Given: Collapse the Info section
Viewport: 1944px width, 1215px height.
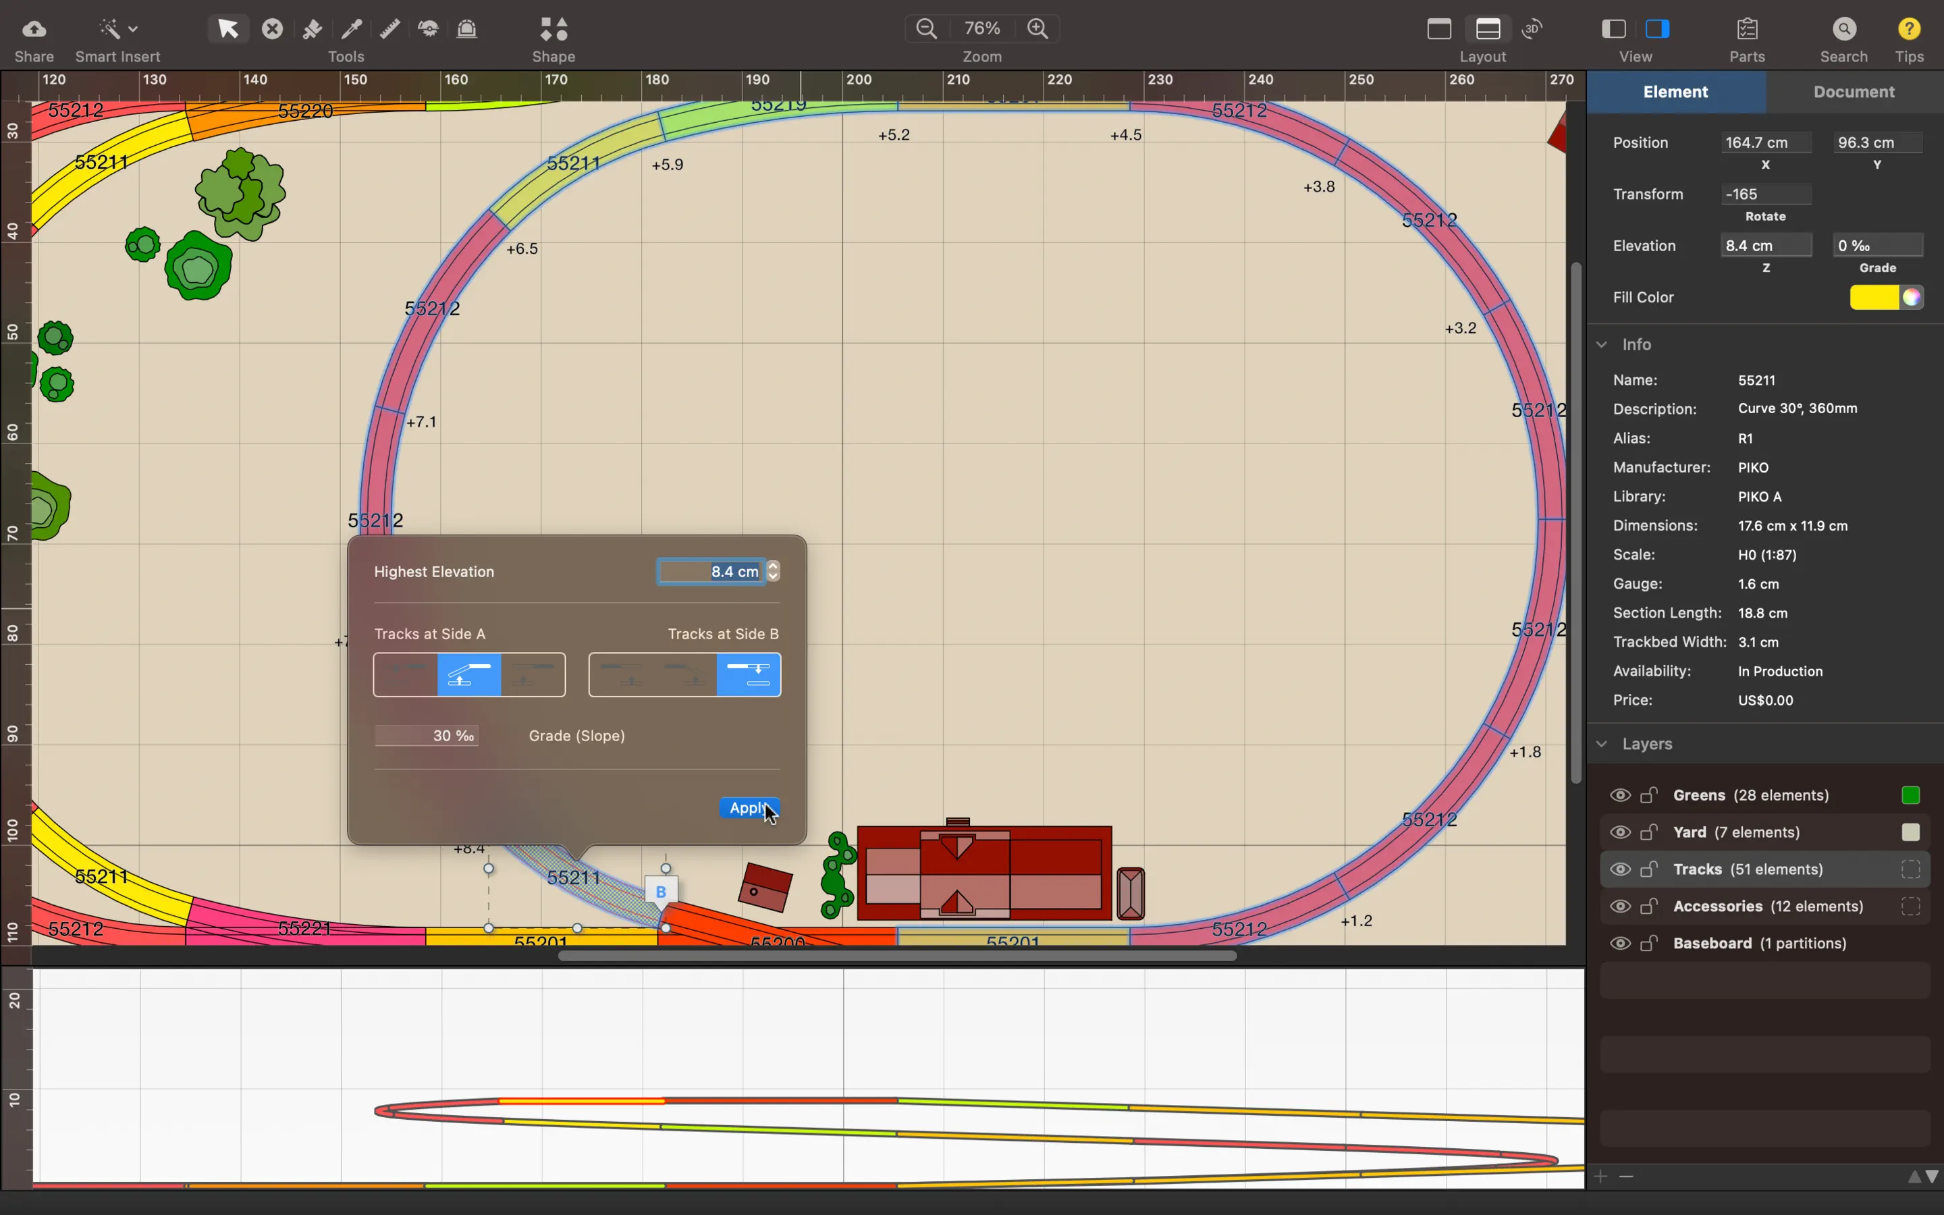Looking at the screenshot, I should point(1602,345).
